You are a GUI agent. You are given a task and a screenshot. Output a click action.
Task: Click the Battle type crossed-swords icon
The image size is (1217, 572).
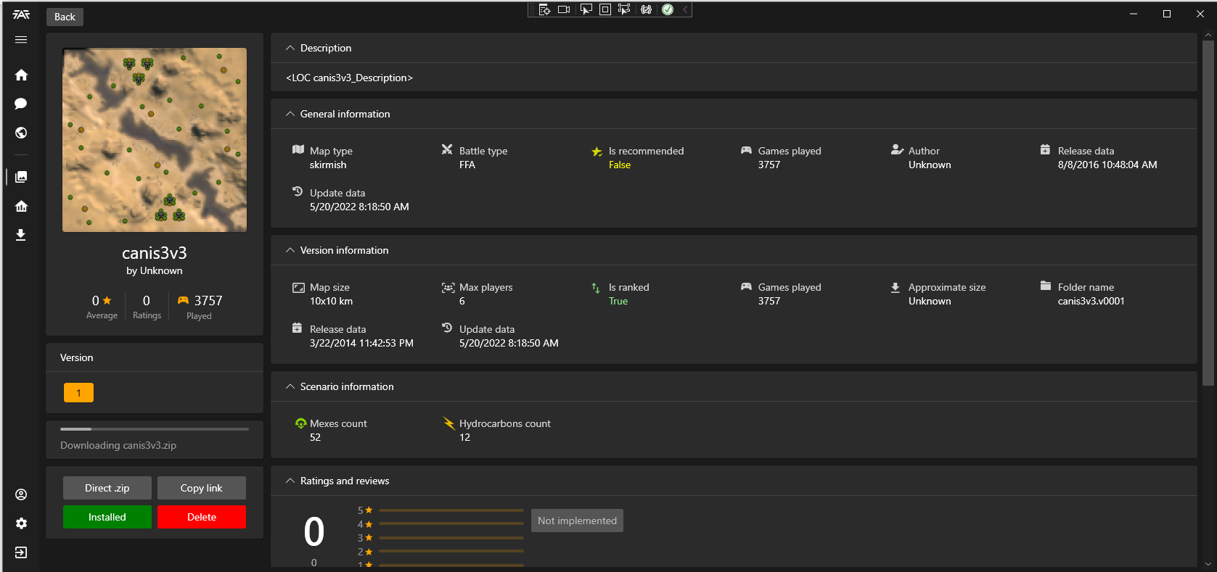pos(447,149)
